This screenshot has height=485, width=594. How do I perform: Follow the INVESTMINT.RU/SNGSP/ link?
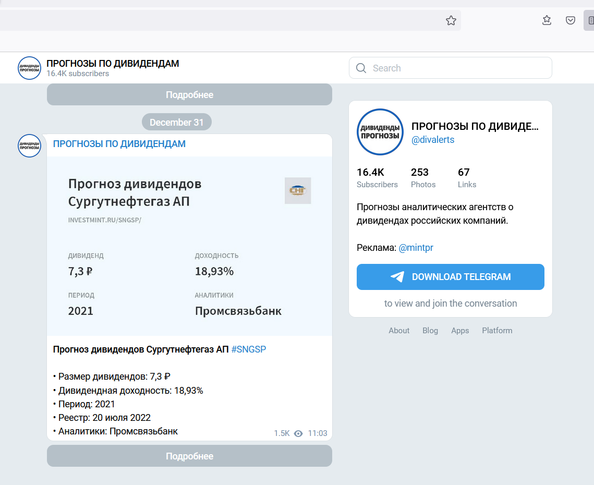[x=104, y=220]
